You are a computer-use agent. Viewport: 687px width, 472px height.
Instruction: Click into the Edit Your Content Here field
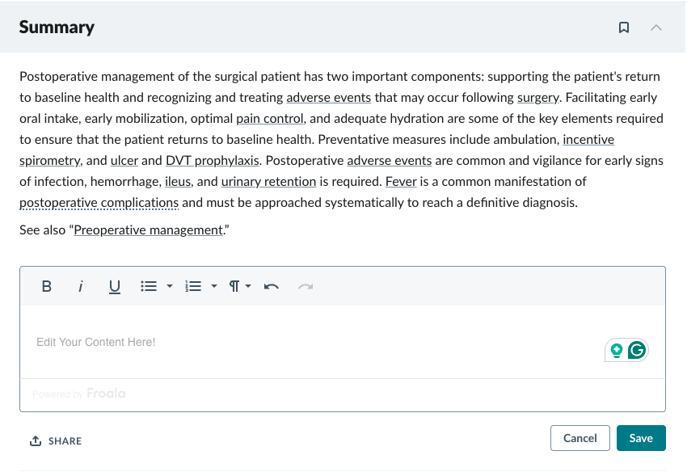[343, 342]
